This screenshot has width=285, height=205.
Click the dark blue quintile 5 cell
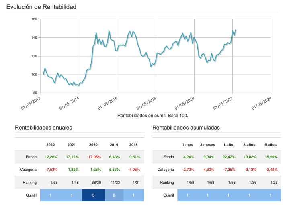point(93,195)
